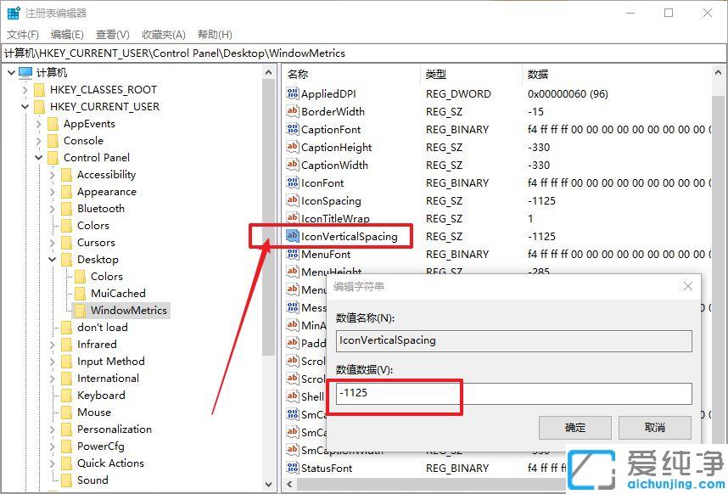Screen dimensions: 728x494
Task: Open the 收藏夹(A) menu
Action: (x=164, y=35)
